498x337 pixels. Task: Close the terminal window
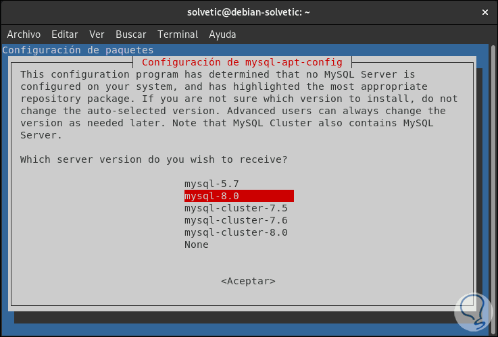click(x=484, y=13)
